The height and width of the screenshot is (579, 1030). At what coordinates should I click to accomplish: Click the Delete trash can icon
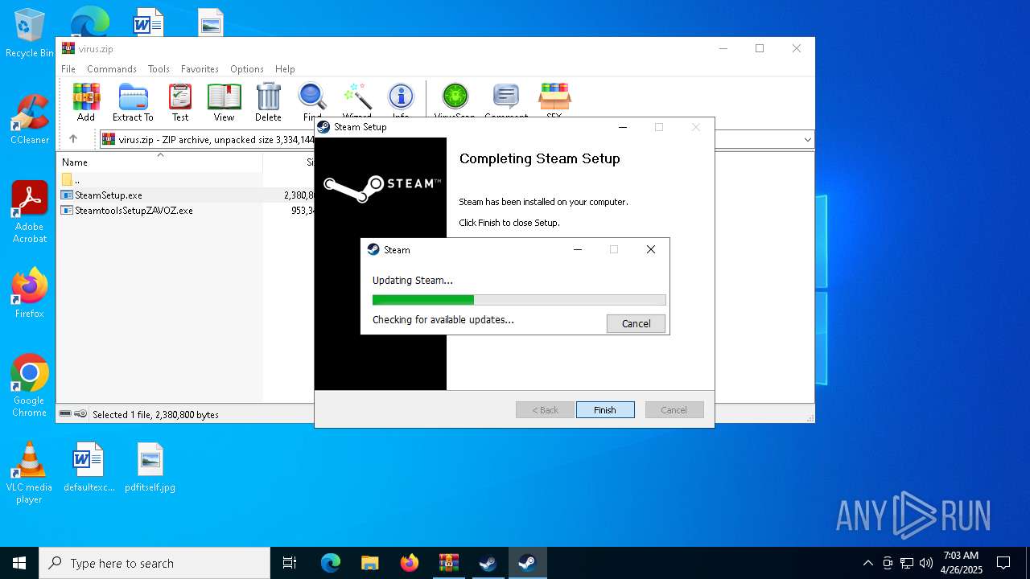coord(268,102)
